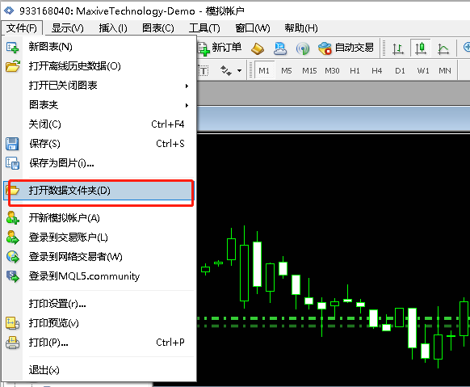Select the W1 timeframe
The height and width of the screenshot is (387, 470).
tap(423, 71)
